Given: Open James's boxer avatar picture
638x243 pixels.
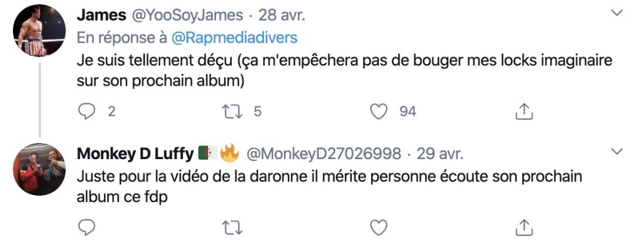Looking at the screenshot, I should 39,30.
